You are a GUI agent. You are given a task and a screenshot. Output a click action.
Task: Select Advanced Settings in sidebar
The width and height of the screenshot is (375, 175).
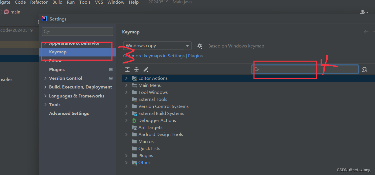69,113
